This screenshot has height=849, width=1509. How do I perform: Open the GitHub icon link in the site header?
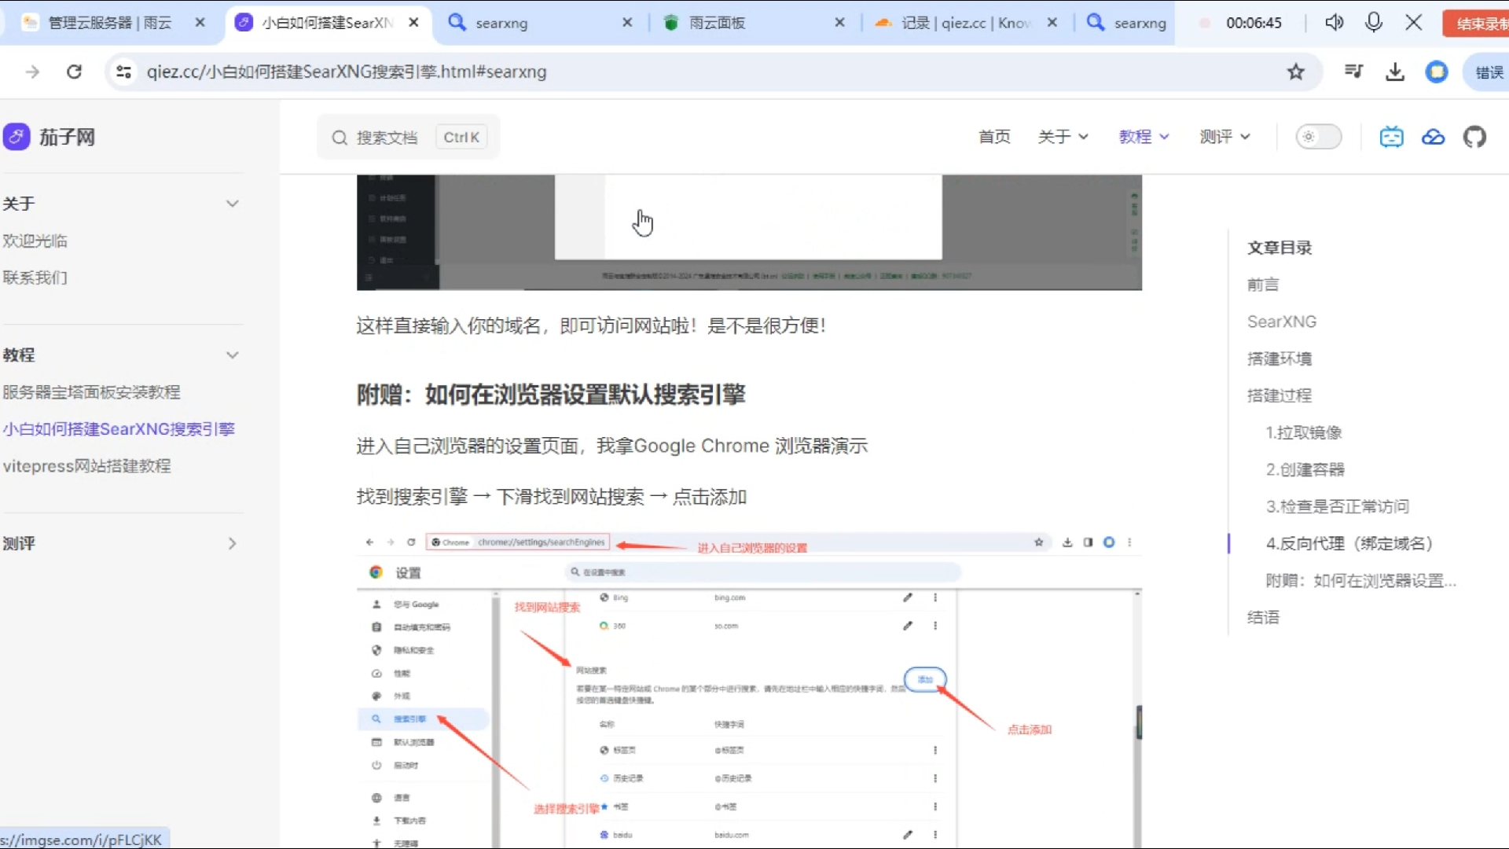click(x=1474, y=137)
